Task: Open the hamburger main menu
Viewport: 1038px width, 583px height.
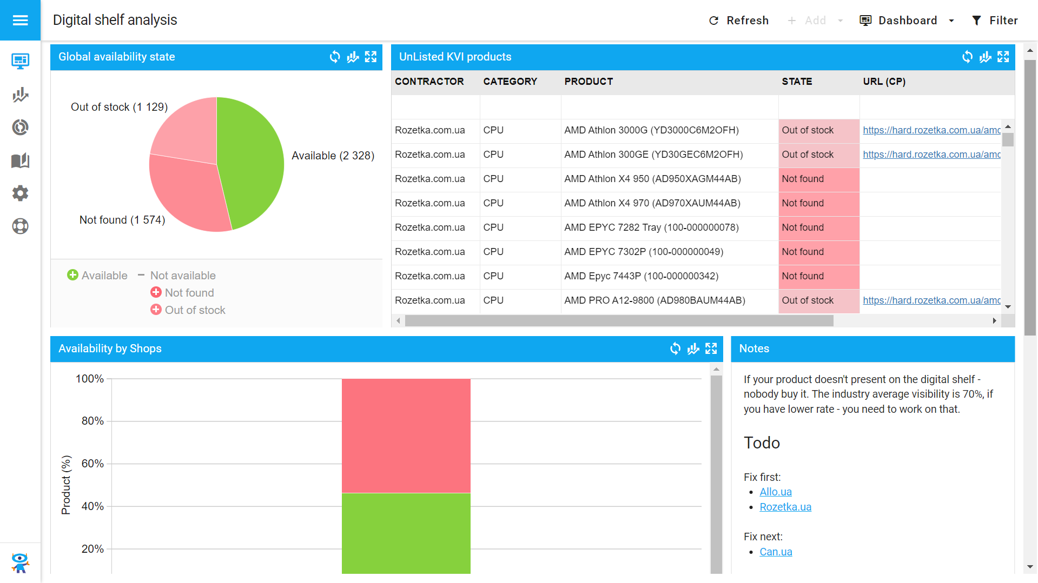Action: coord(20,20)
